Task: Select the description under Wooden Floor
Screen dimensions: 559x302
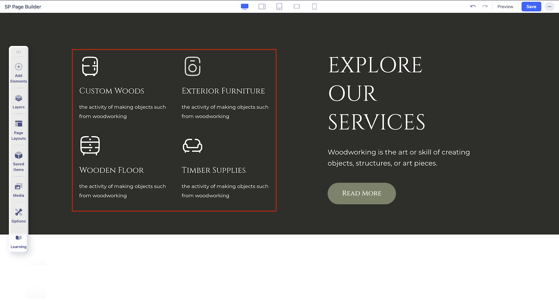Action: pos(123,191)
